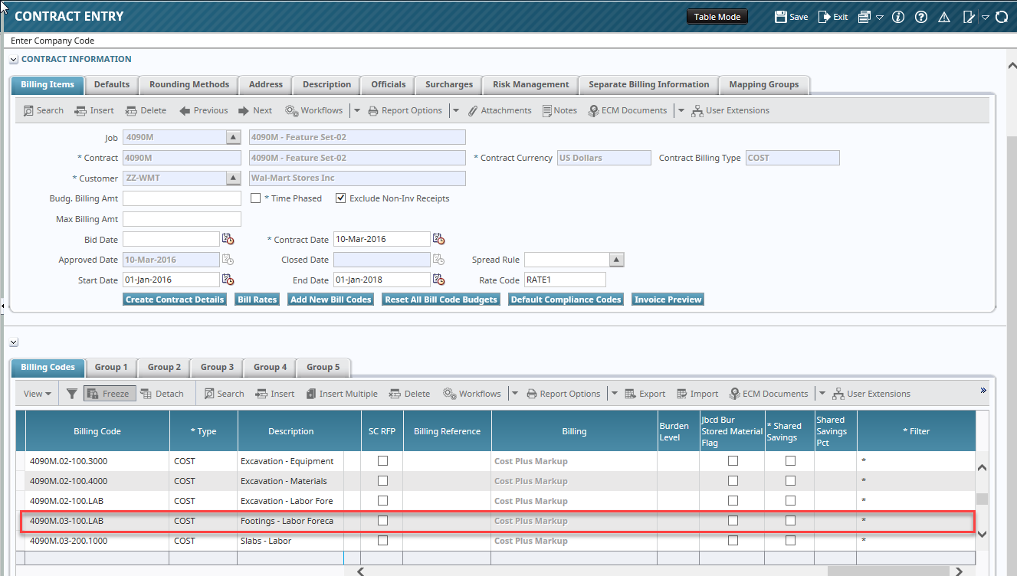The image size is (1017, 576).
Task: Switch to the Surcharges tab
Action: pyautogui.click(x=449, y=85)
